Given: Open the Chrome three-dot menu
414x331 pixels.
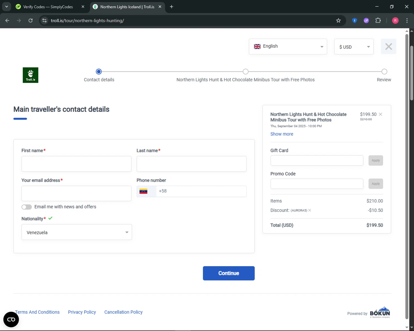Looking at the screenshot, I should [407, 20].
